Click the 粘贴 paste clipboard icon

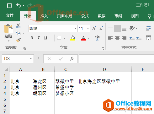pos(8,29)
